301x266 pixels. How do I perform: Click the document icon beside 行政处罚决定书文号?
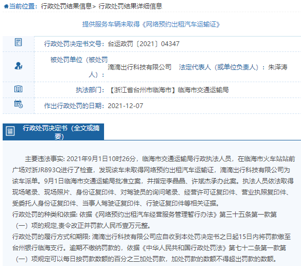point(19,42)
